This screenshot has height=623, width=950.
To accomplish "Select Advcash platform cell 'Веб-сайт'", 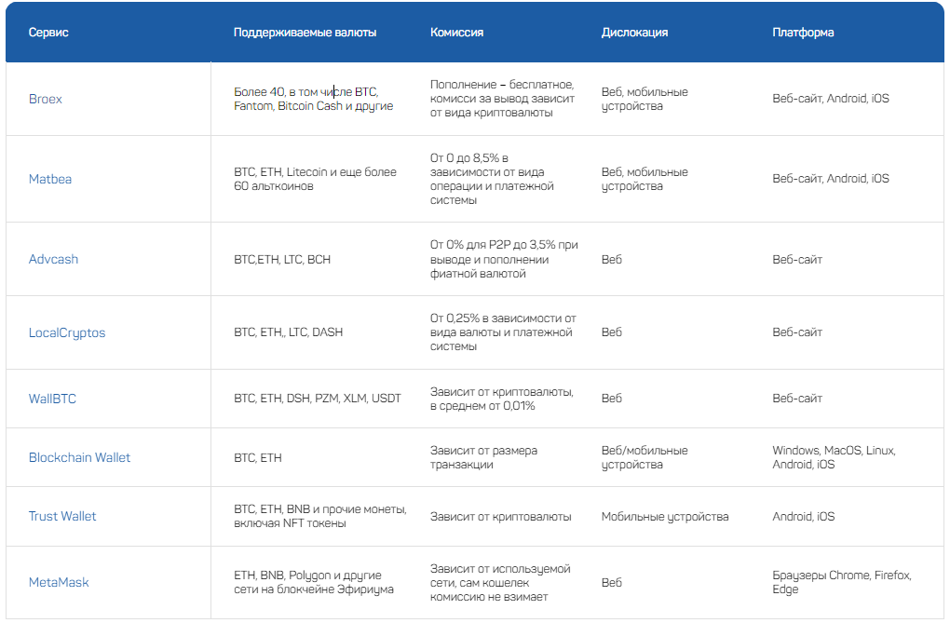I will [797, 260].
